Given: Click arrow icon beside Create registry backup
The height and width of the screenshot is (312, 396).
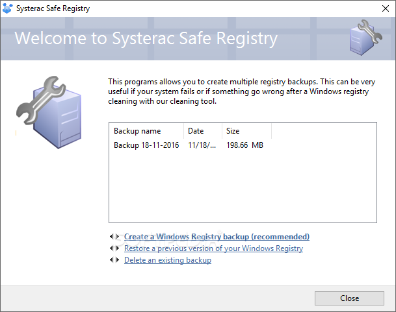Looking at the screenshot, I should 114,237.
